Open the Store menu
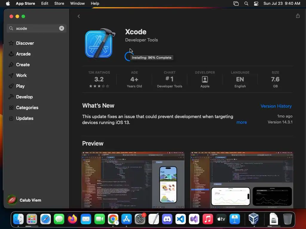This screenshot has height=229, width=306. 59,3
